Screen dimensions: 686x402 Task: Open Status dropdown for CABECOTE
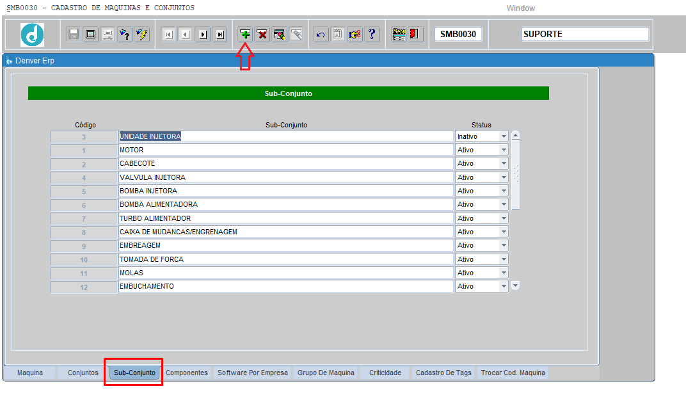[504, 164]
